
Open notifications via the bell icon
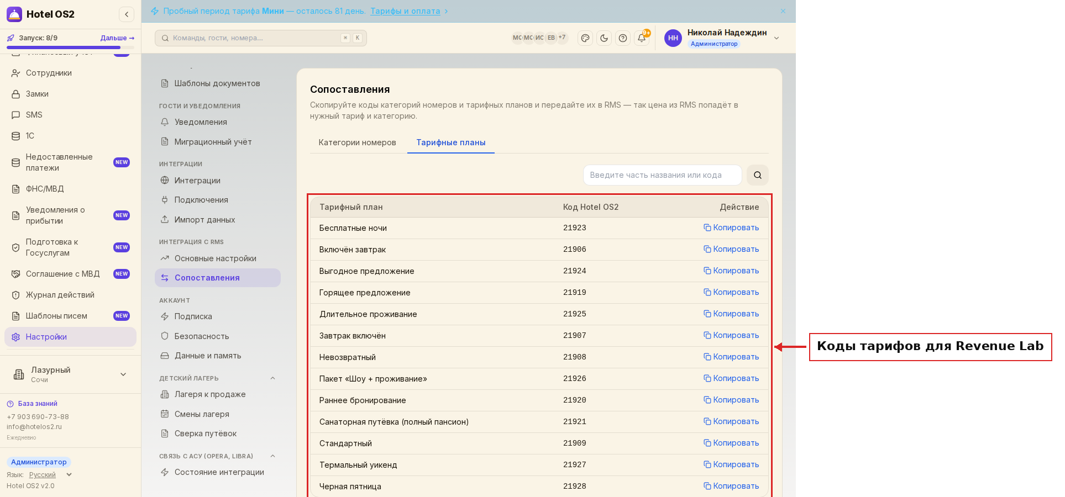[x=642, y=38]
